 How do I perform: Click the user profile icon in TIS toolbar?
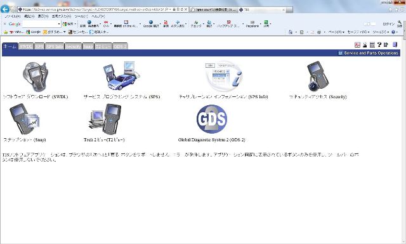point(365,45)
